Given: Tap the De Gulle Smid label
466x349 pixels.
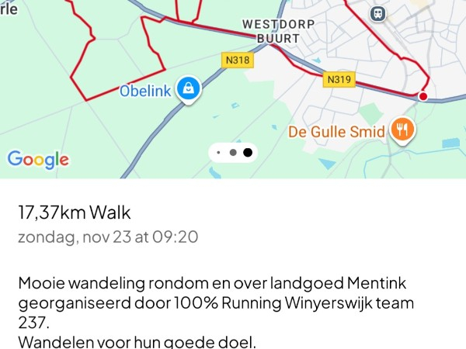Looking at the screenshot, I should (336, 132).
